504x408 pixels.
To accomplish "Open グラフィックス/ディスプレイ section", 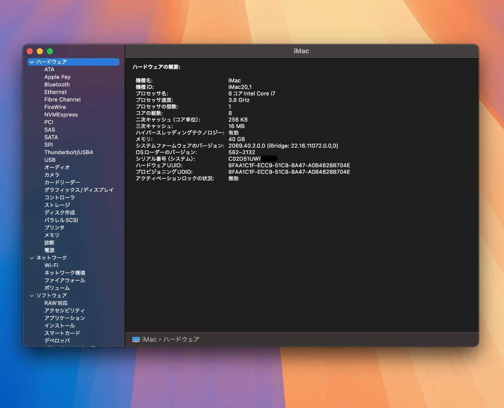I will pos(79,190).
